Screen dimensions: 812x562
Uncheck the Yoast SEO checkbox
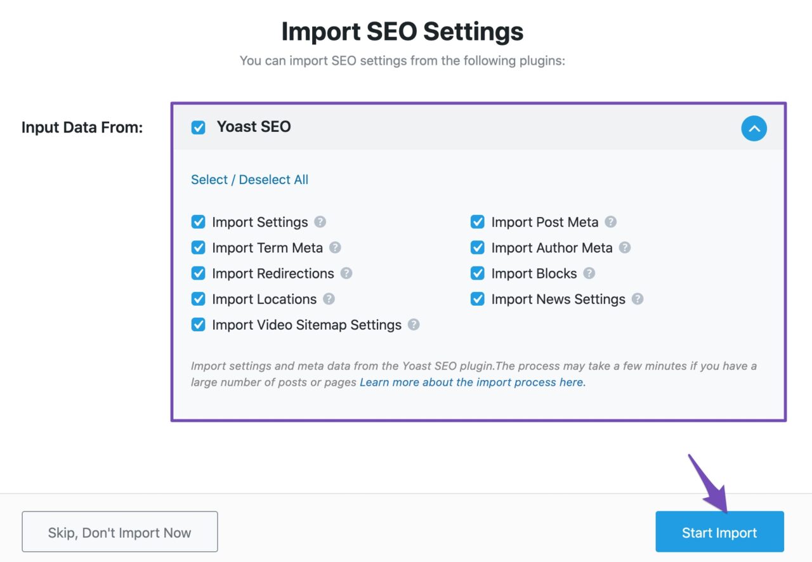199,127
